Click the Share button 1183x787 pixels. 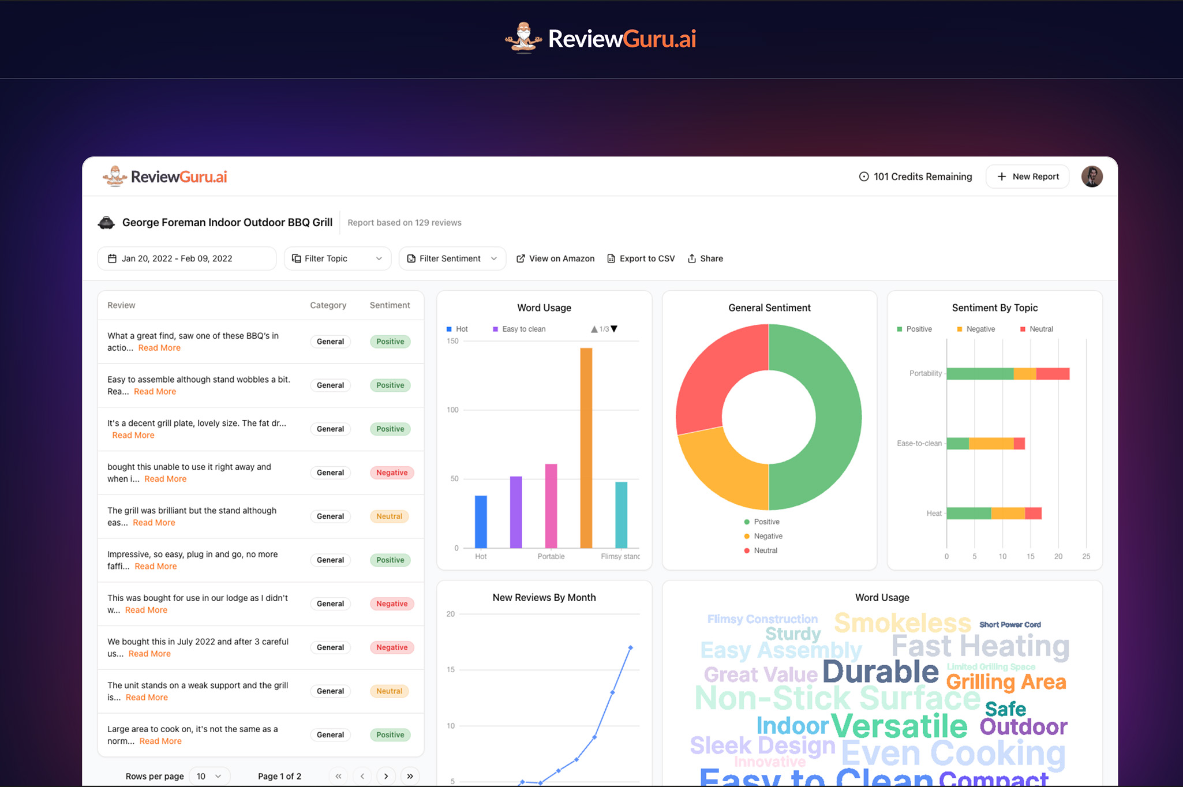[705, 258]
